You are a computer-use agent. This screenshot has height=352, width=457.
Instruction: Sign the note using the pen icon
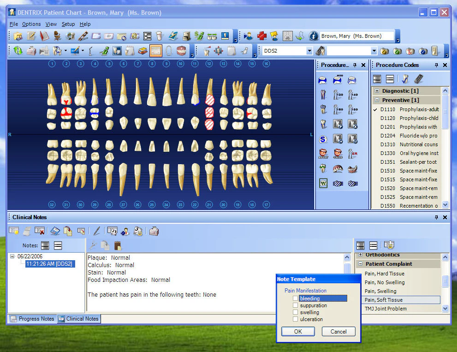point(95,232)
